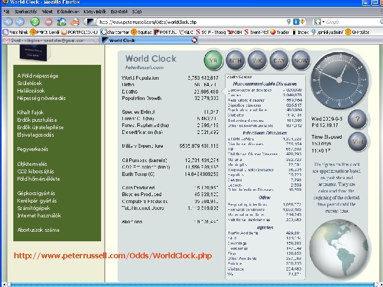Screen dimensions: 383x287
Task: Open the Home page icon
Action: [x=62, y=22]
